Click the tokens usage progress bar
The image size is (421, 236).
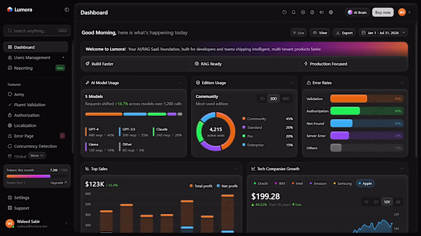coord(37,176)
